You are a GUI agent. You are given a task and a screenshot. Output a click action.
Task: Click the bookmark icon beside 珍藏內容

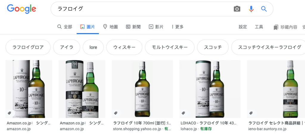tap(276, 27)
